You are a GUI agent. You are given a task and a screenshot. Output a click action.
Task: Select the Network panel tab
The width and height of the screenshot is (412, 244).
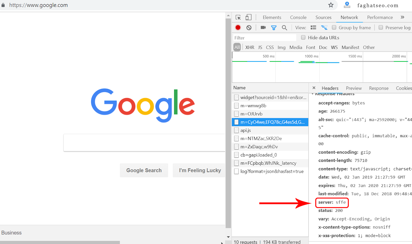click(x=349, y=17)
